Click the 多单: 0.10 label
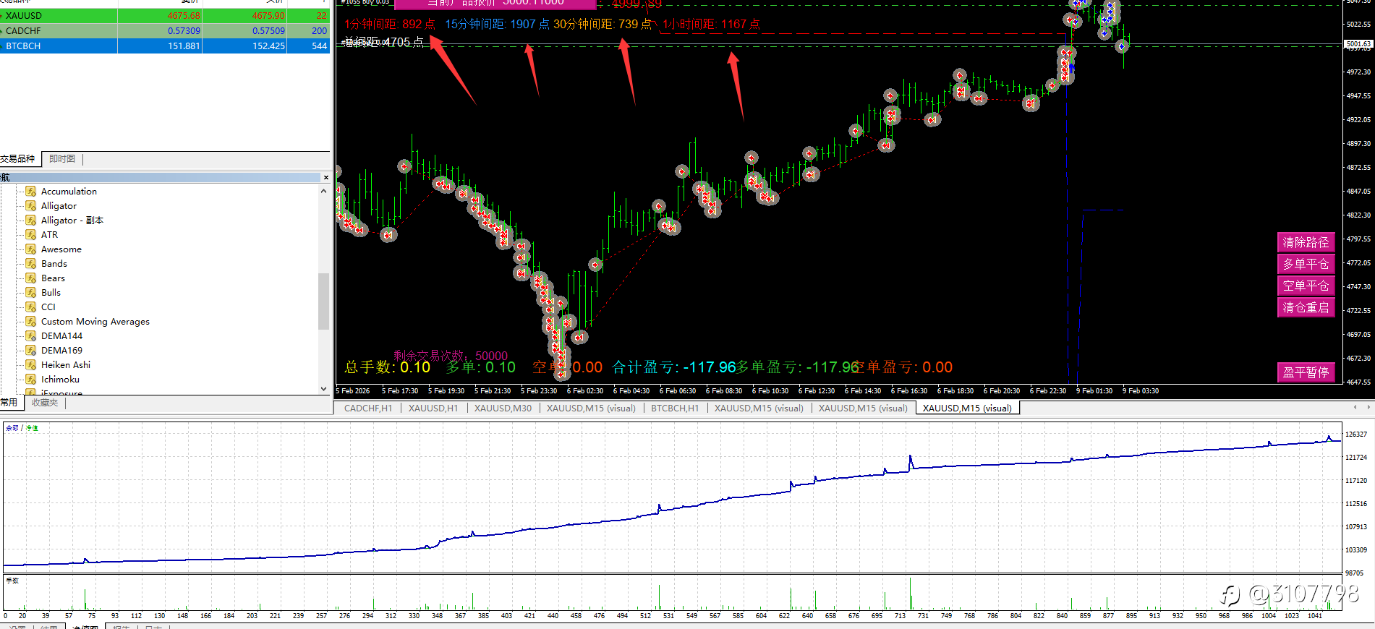 pos(480,367)
